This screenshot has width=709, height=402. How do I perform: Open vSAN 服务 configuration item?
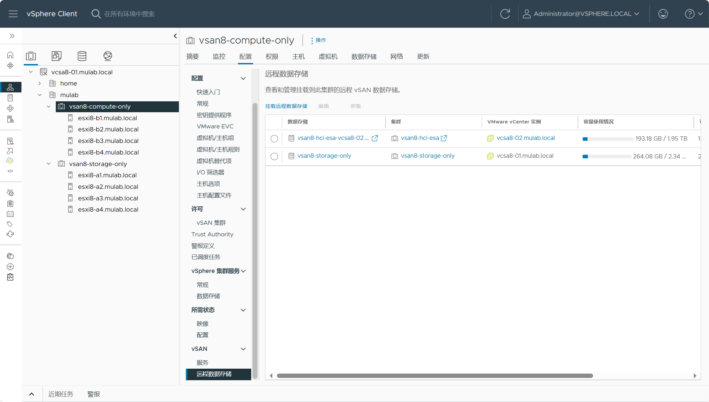(202, 363)
